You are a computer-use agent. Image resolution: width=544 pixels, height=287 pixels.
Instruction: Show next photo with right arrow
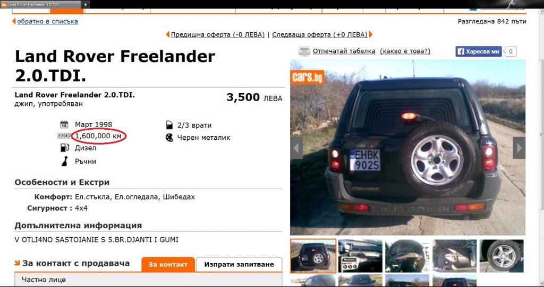tap(519, 148)
